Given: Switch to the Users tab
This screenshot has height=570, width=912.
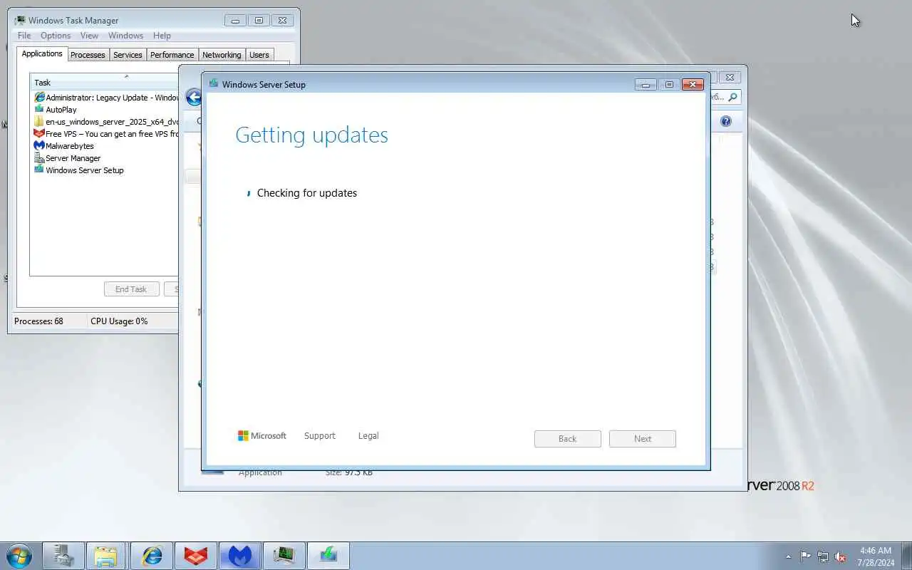Looking at the screenshot, I should tap(259, 55).
